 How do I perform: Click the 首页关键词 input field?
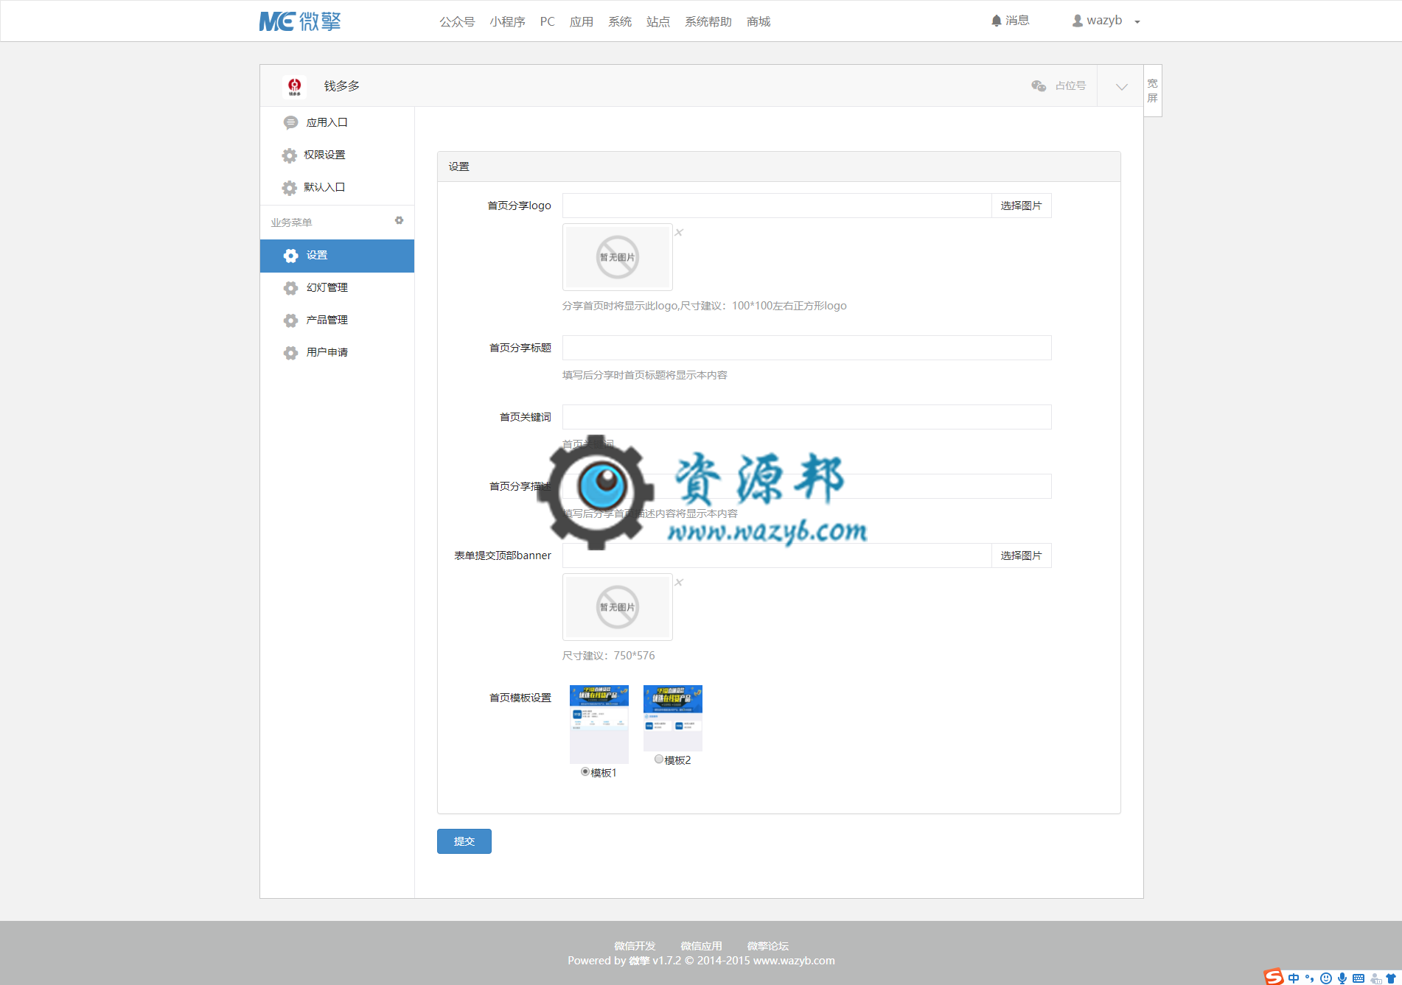[x=806, y=417]
